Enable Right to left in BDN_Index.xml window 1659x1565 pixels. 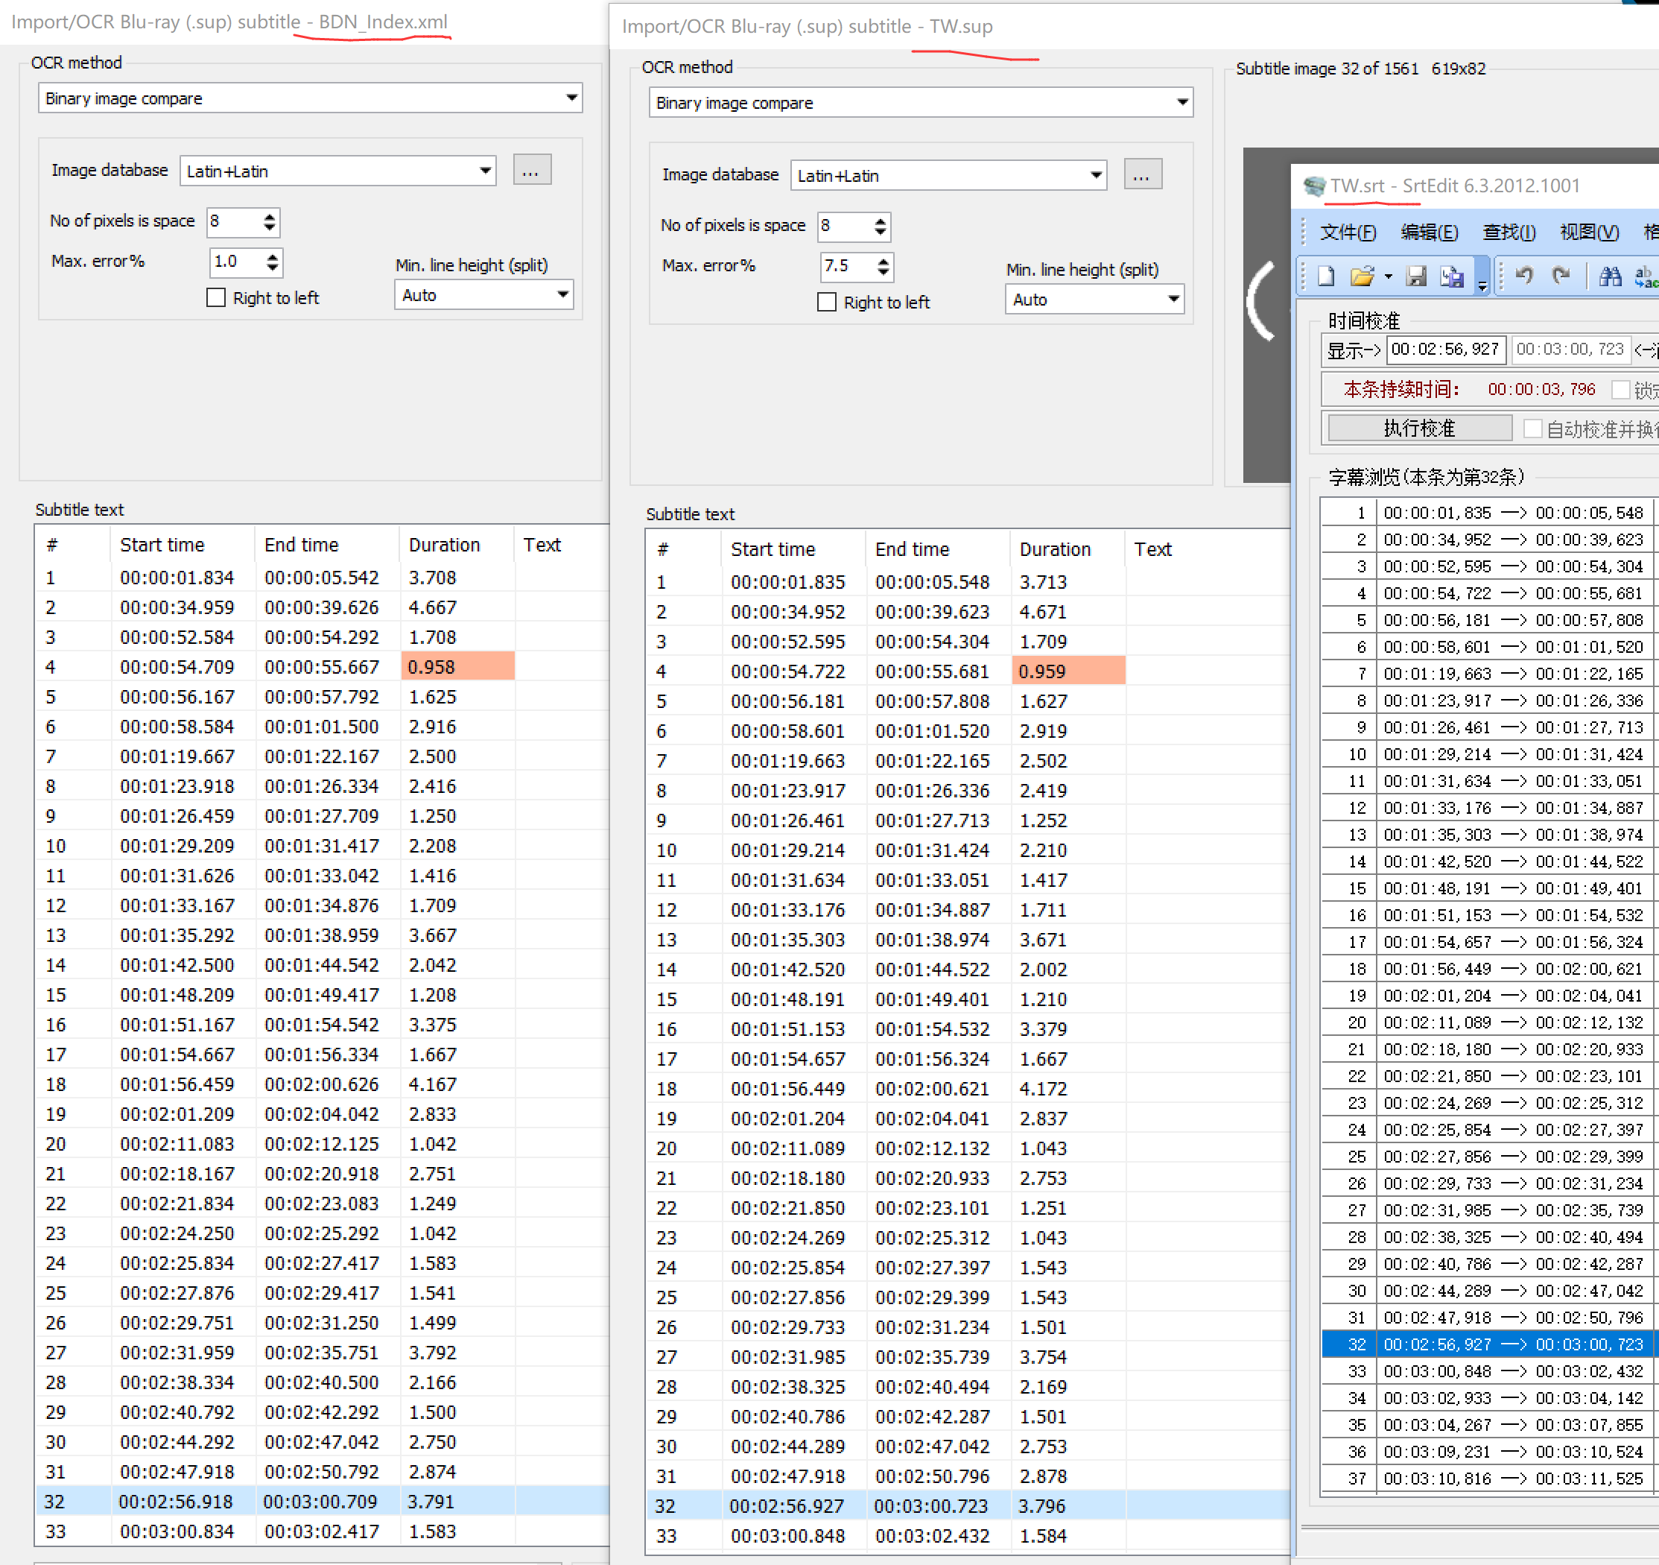click(x=215, y=297)
